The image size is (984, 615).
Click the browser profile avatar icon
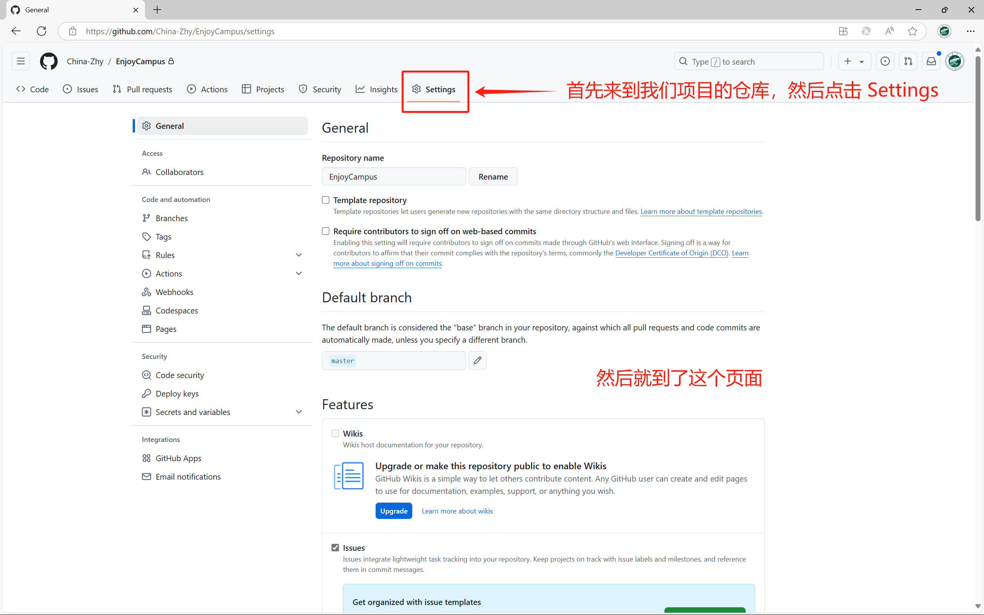(944, 31)
